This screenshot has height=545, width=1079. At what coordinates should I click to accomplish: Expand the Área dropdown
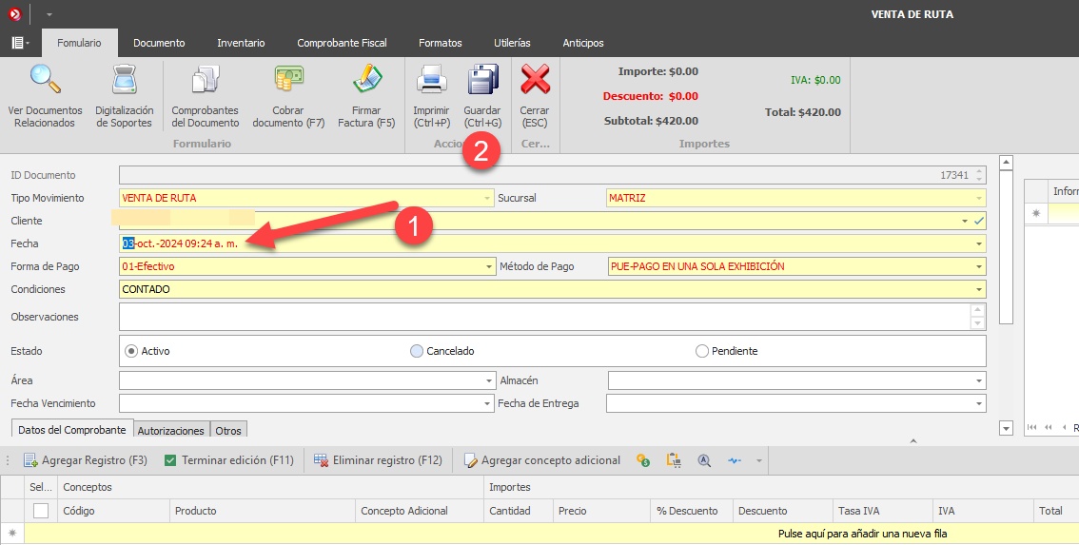tap(489, 380)
